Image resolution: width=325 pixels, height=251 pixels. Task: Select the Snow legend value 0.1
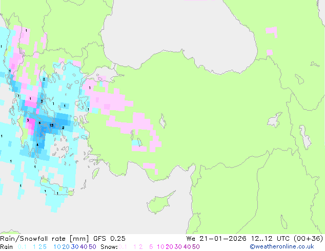[x=123, y=247]
